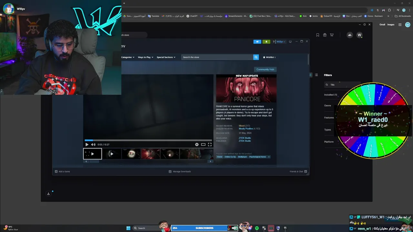
Task: Expand the Genre filter section
Action: click(327, 105)
